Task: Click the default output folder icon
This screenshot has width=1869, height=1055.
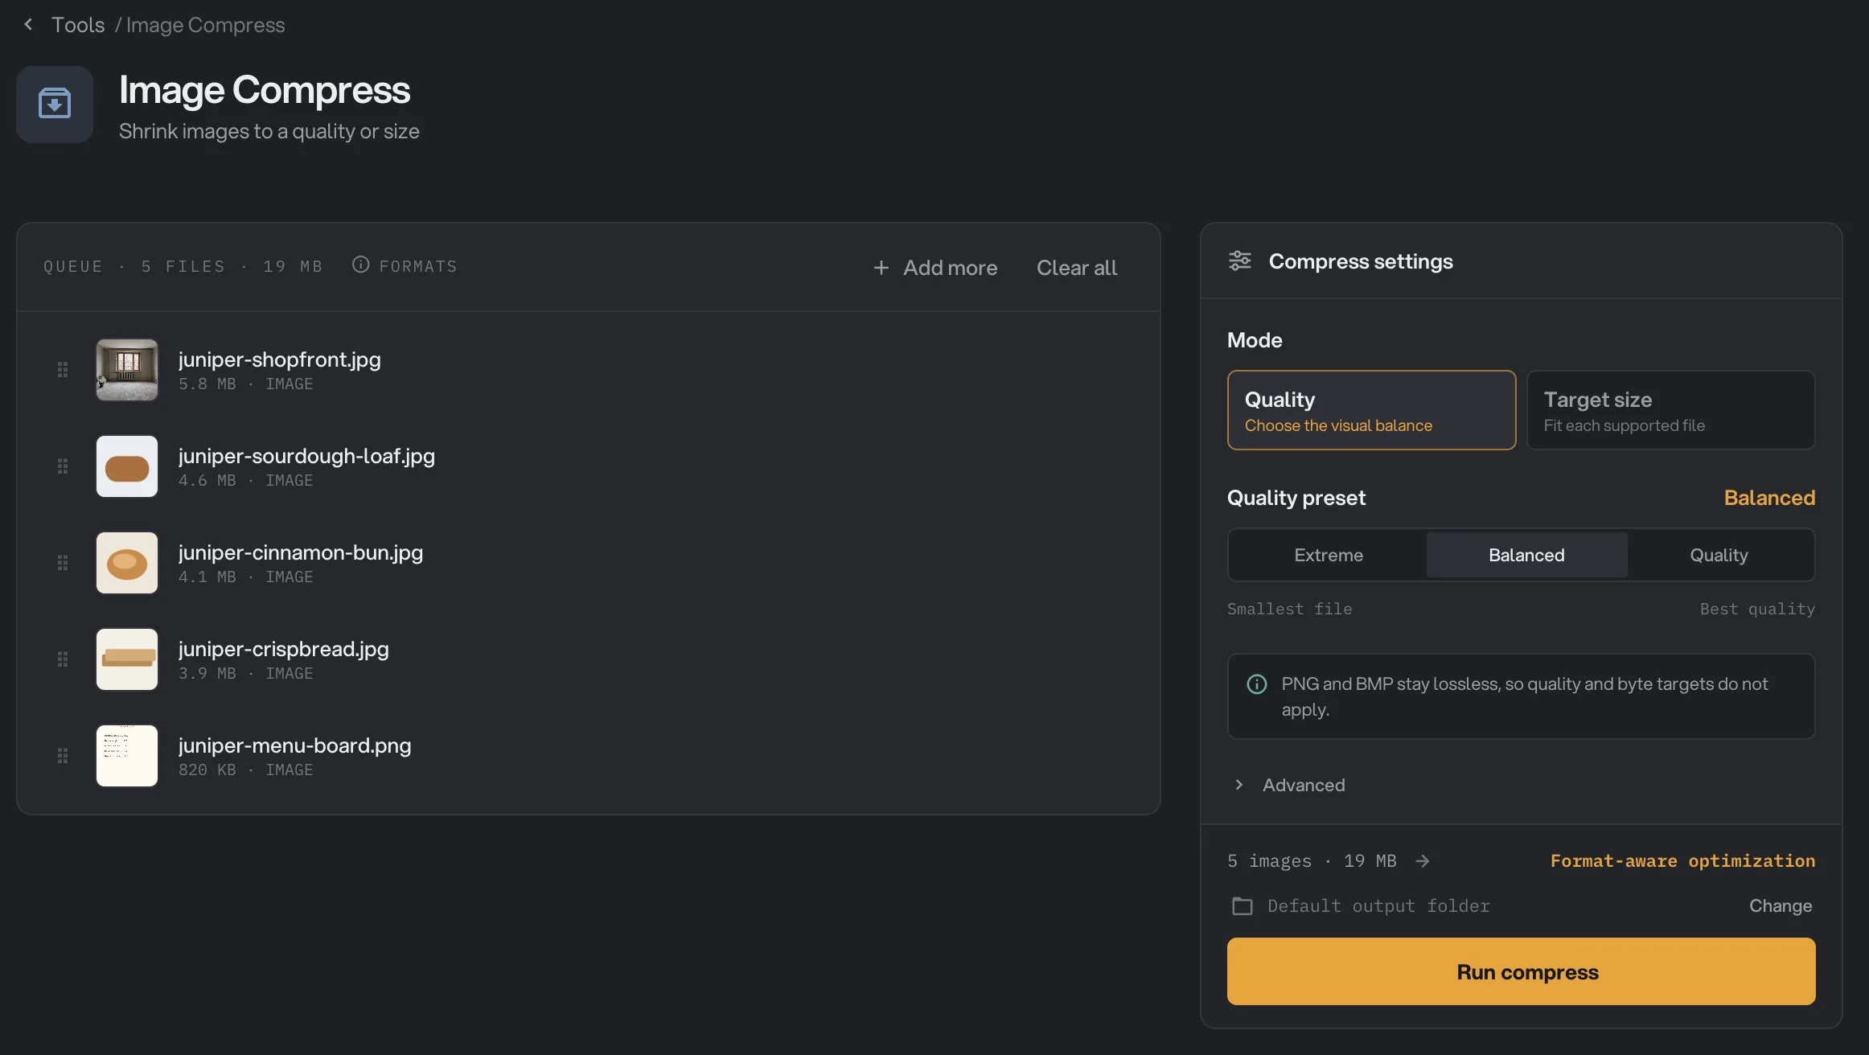Action: 1243,906
